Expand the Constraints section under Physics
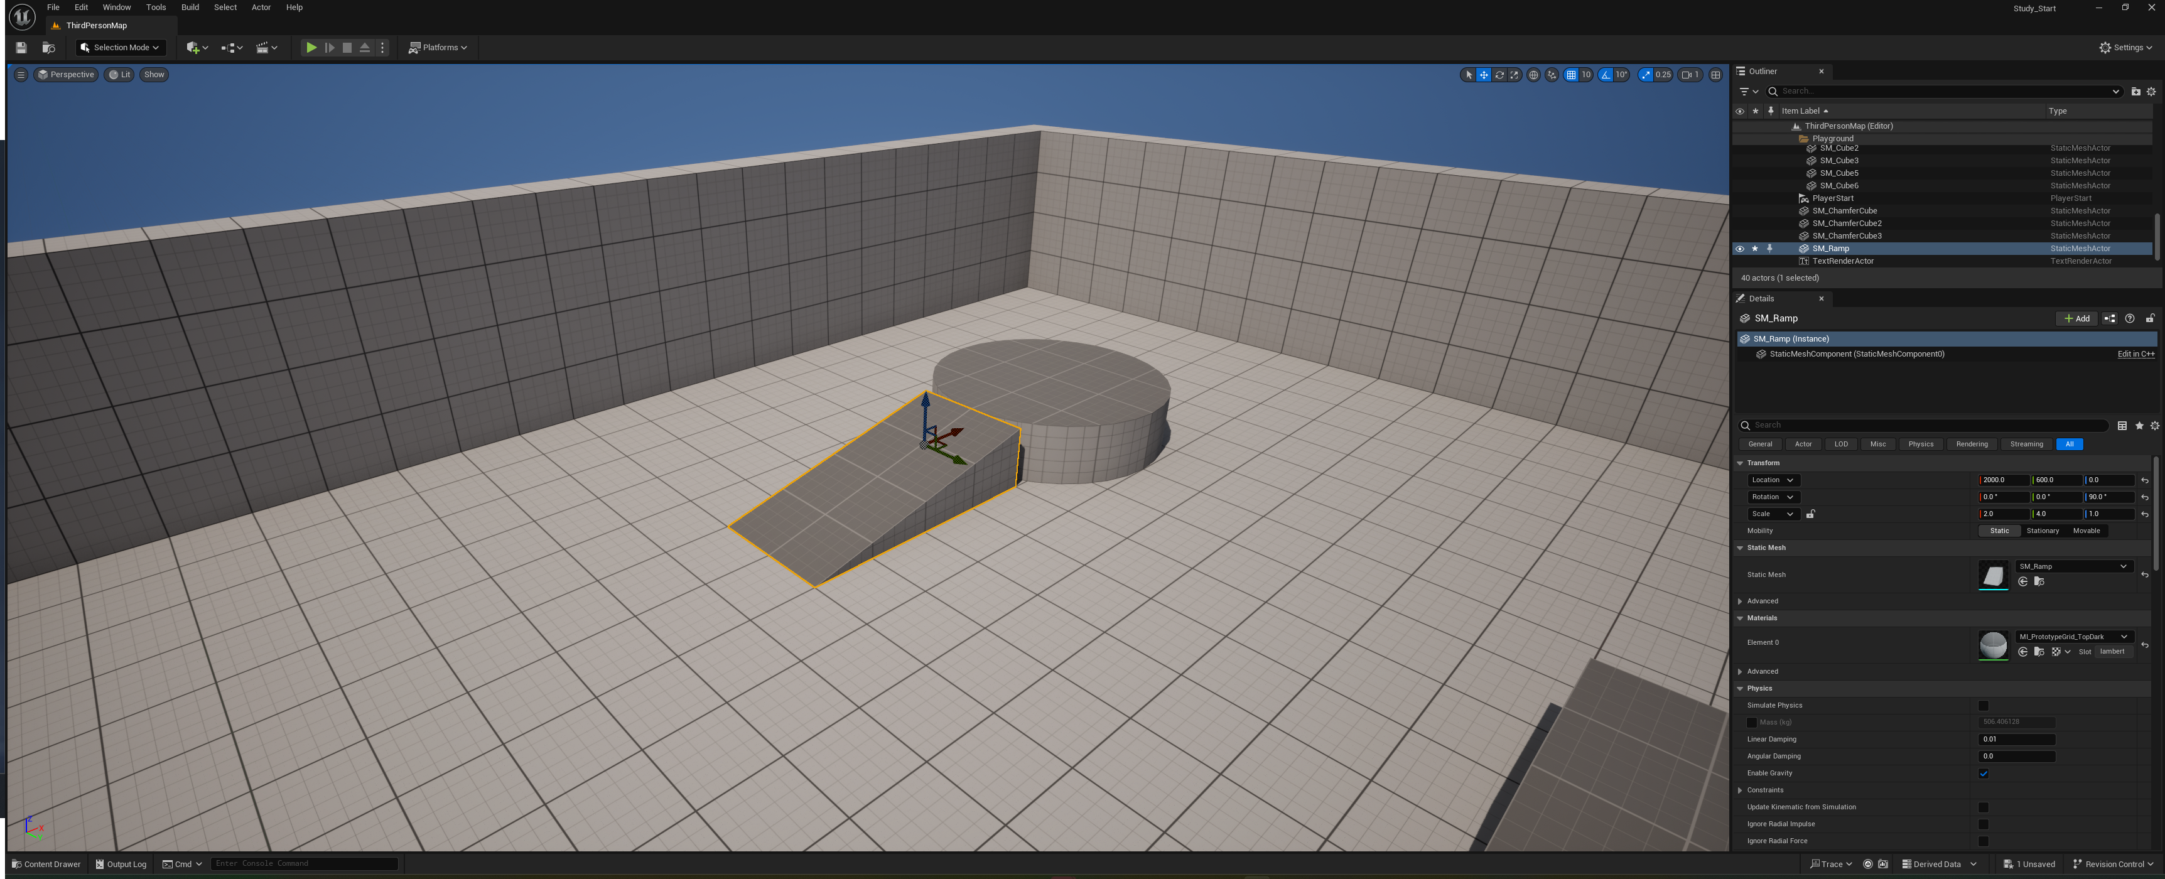The width and height of the screenshot is (2165, 879). (1740, 790)
